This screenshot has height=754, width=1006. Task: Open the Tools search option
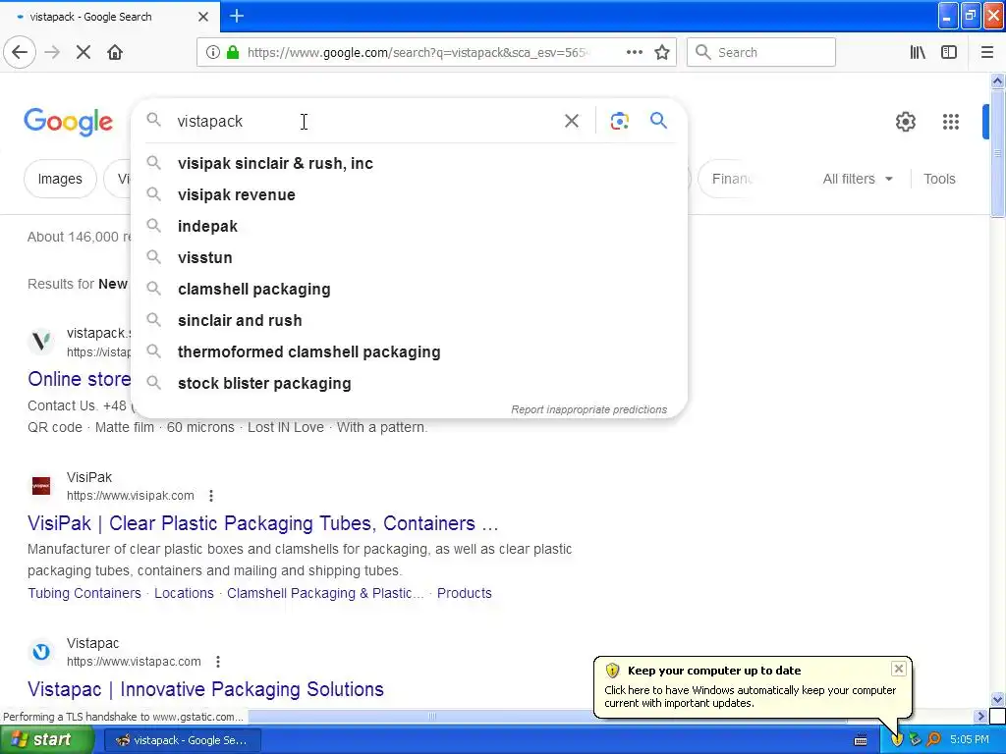tap(939, 179)
